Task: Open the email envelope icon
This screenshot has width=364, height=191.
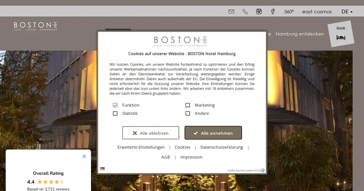Action: point(231,12)
